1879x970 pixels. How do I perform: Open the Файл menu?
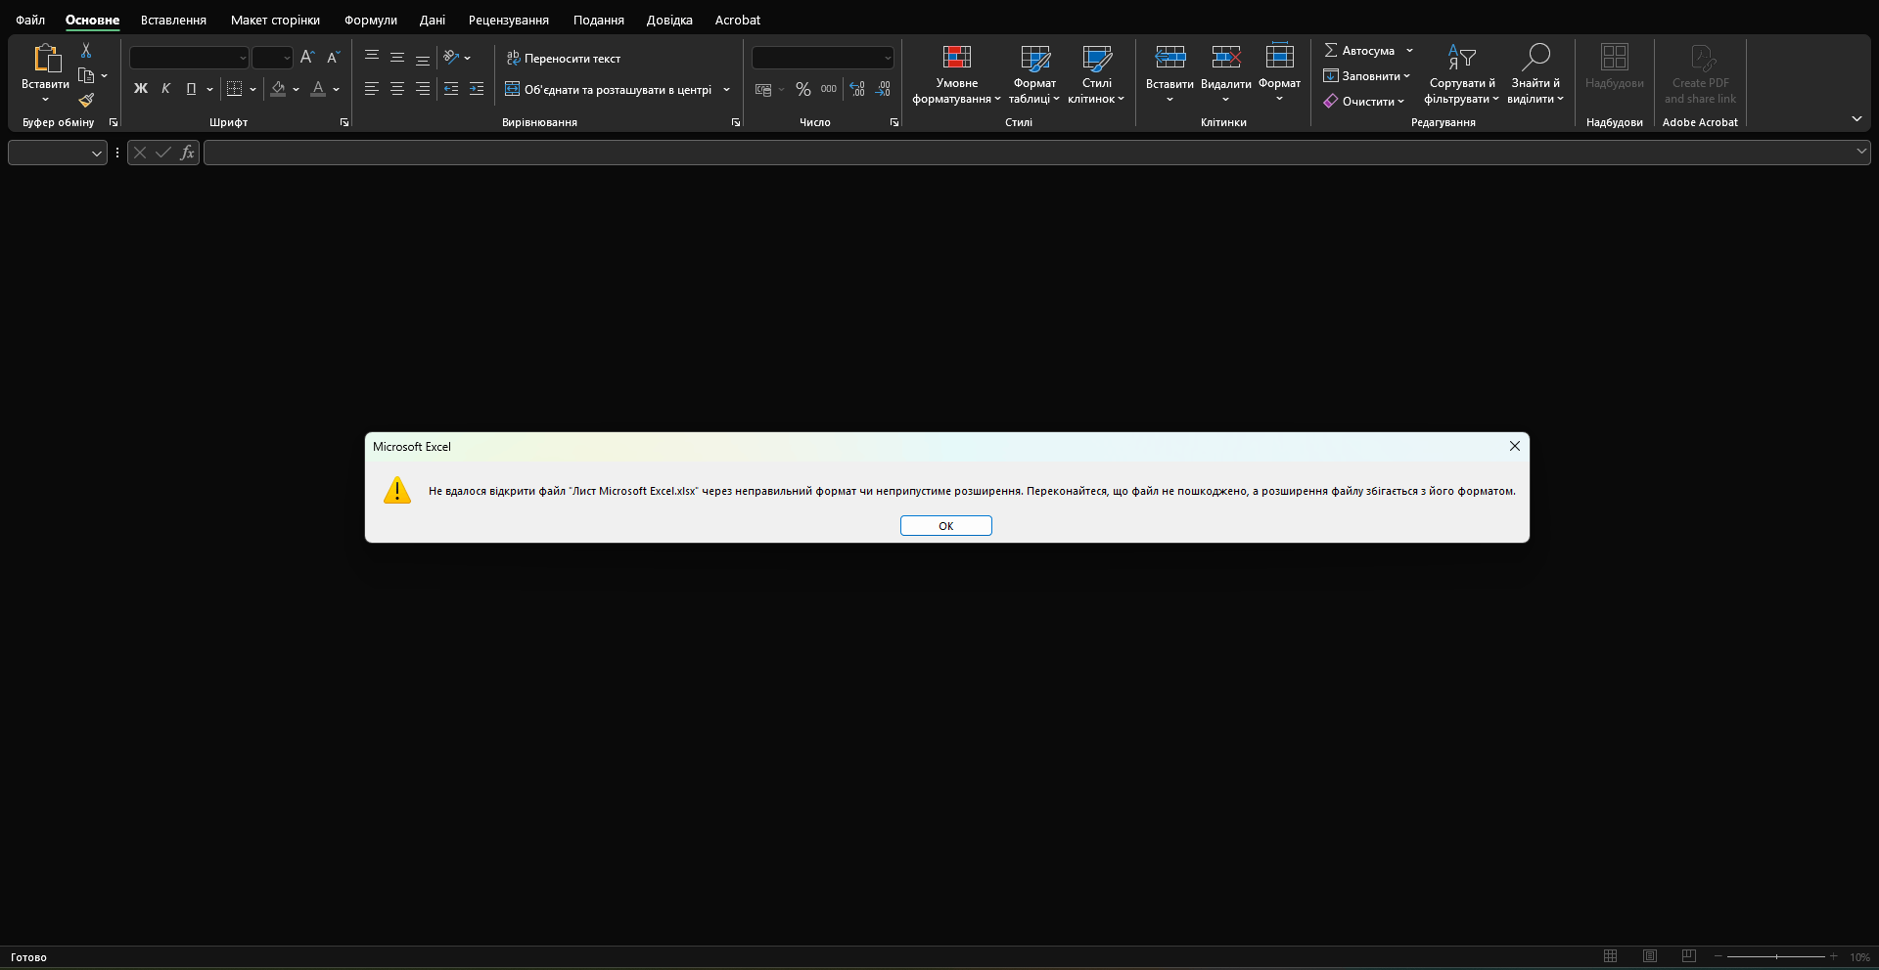[x=30, y=20]
